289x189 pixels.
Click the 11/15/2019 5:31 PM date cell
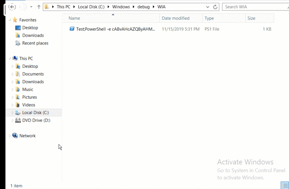click(181, 29)
